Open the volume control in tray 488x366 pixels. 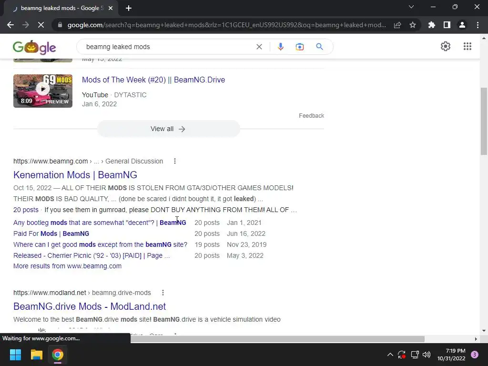(x=427, y=355)
